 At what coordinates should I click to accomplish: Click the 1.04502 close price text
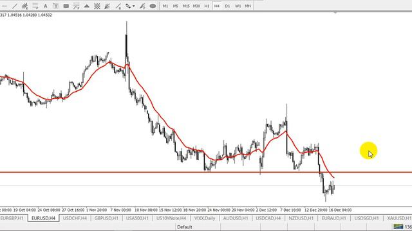[45, 15]
